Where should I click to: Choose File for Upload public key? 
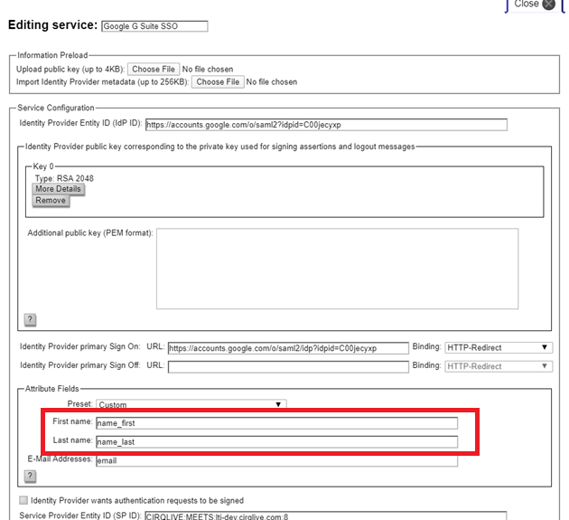(154, 69)
